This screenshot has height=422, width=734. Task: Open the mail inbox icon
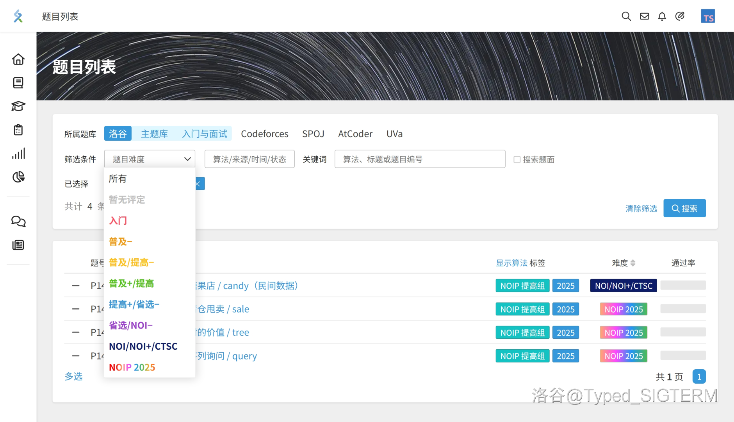[644, 16]
